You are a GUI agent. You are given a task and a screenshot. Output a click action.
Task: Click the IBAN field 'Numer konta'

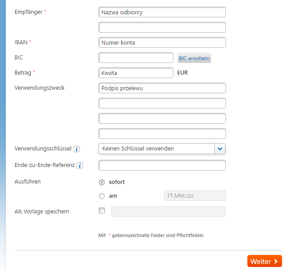pos(162,42)
